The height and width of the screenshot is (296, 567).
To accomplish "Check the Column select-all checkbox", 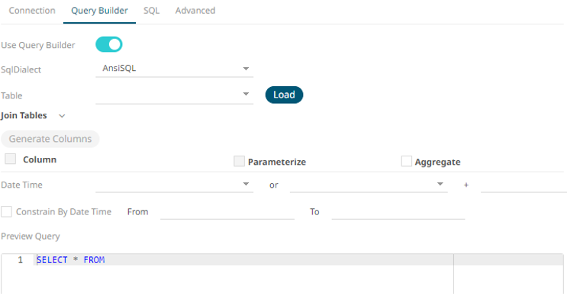I will click(11, 159).
